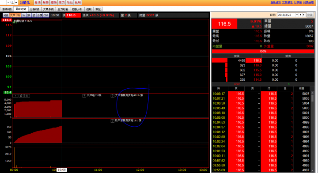The image size is (318, 173).
Task: Switch to the 個股分析 tab
Action: coord(77,9)
